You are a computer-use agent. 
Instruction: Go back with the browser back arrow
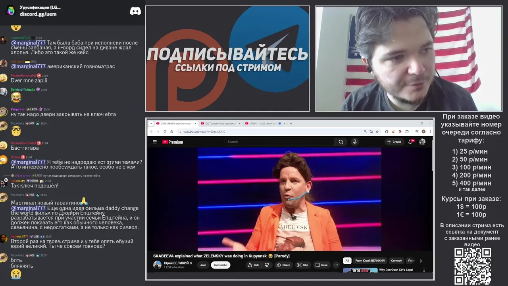[151, 131]
